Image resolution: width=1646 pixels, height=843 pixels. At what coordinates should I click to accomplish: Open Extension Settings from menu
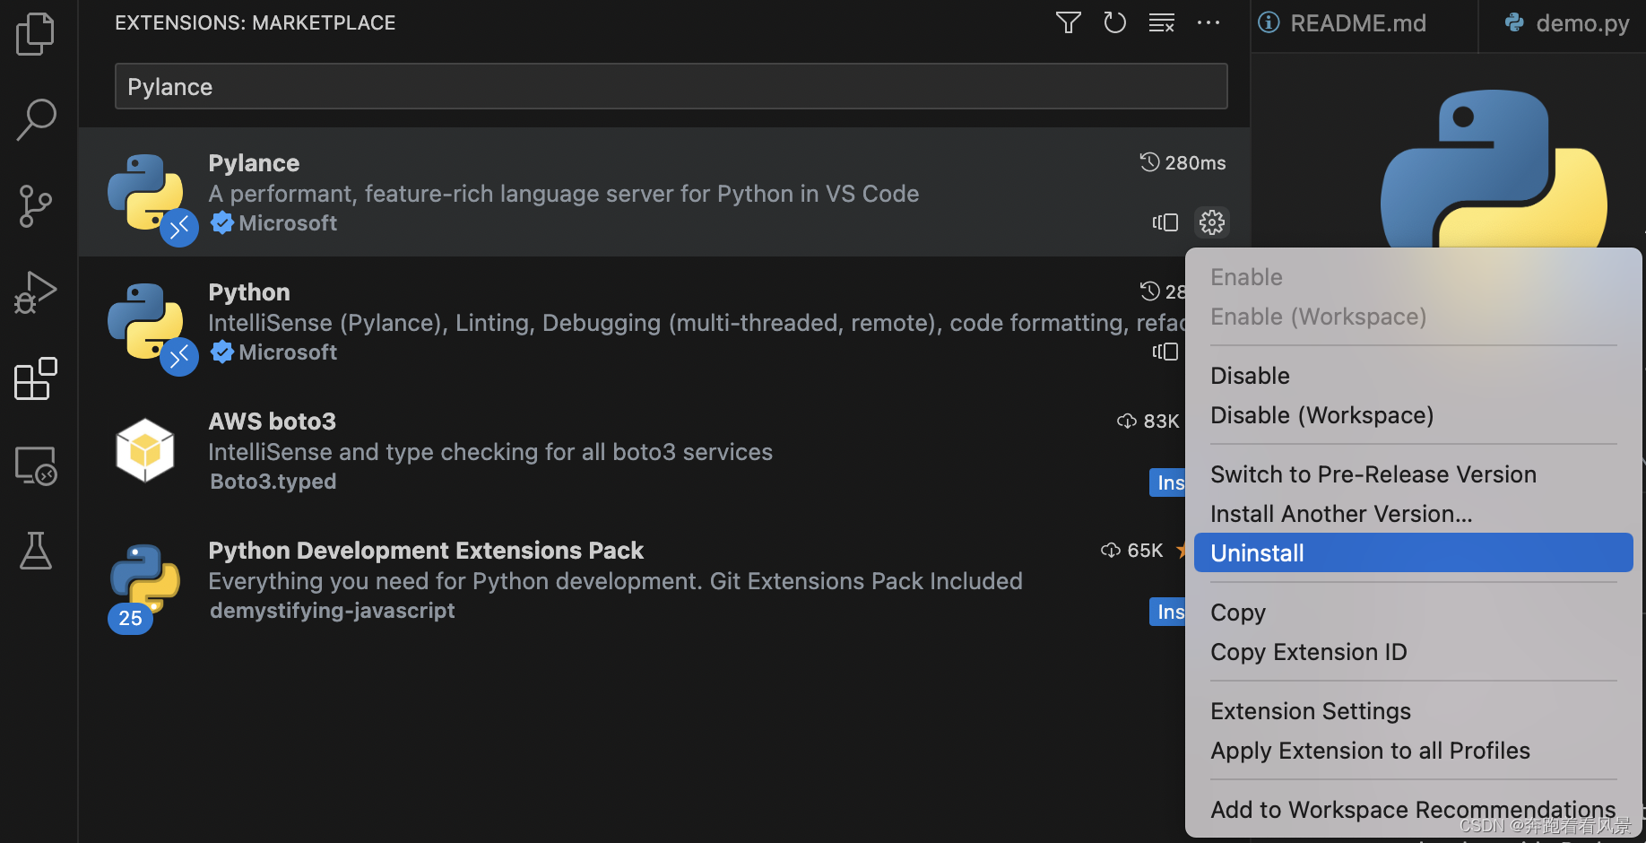(x=1310, y=711)
